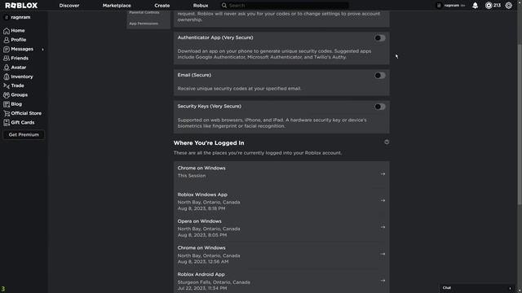Click 'Security Keys (Very Secure)' title

[209, 107]
